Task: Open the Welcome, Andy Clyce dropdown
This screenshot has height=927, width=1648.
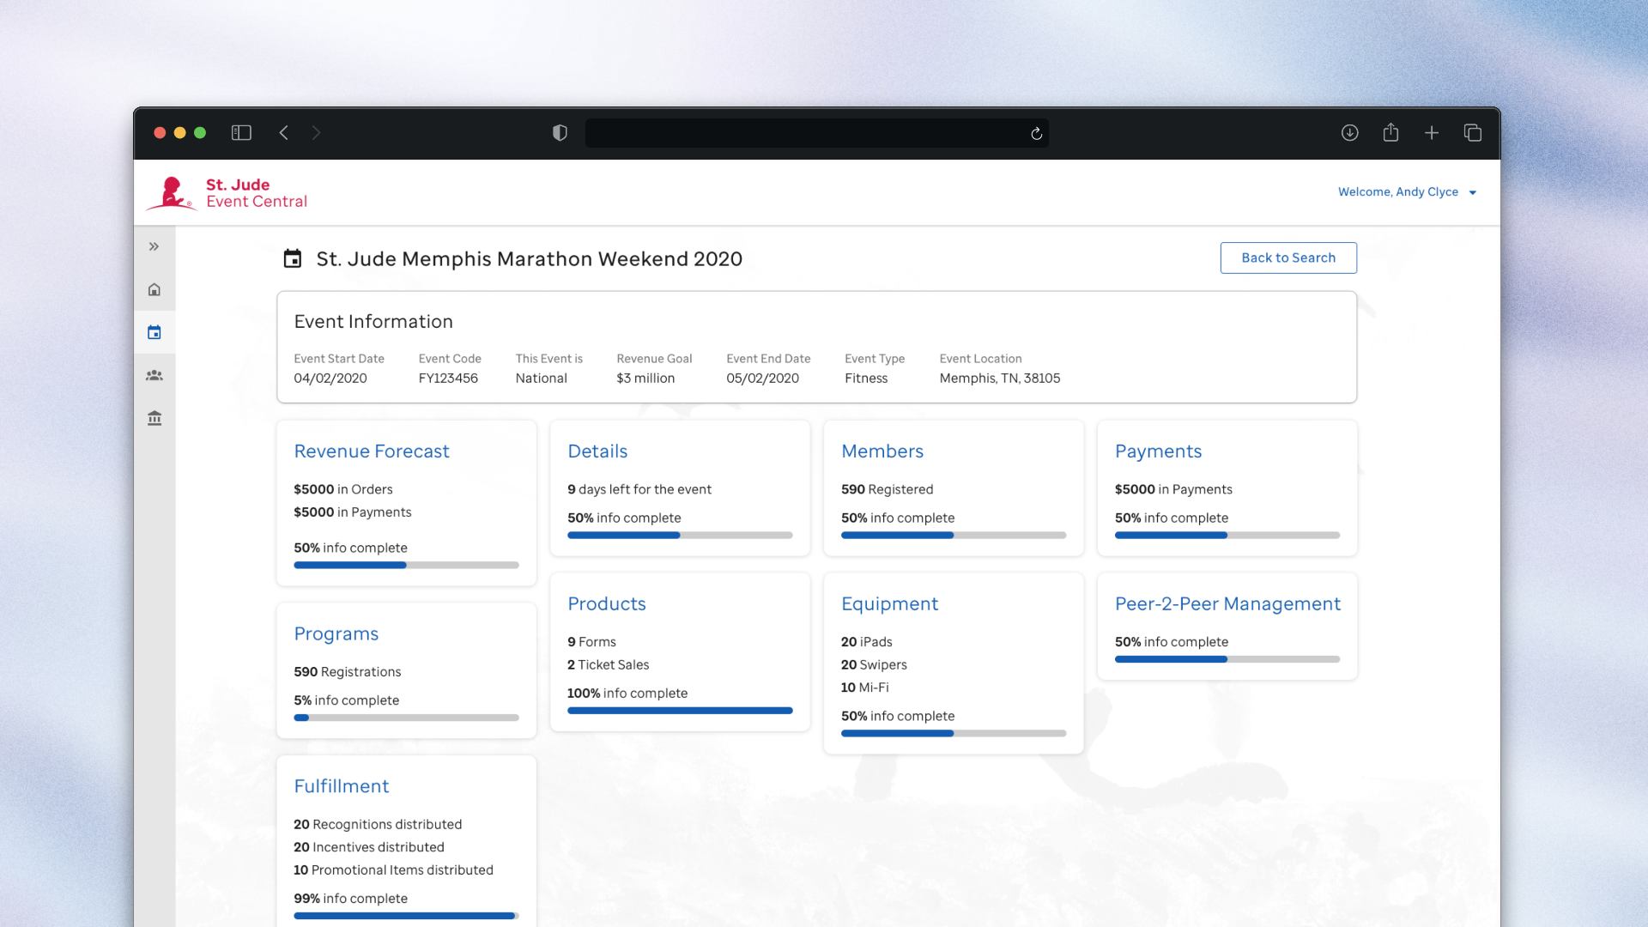Action: 1407,192
